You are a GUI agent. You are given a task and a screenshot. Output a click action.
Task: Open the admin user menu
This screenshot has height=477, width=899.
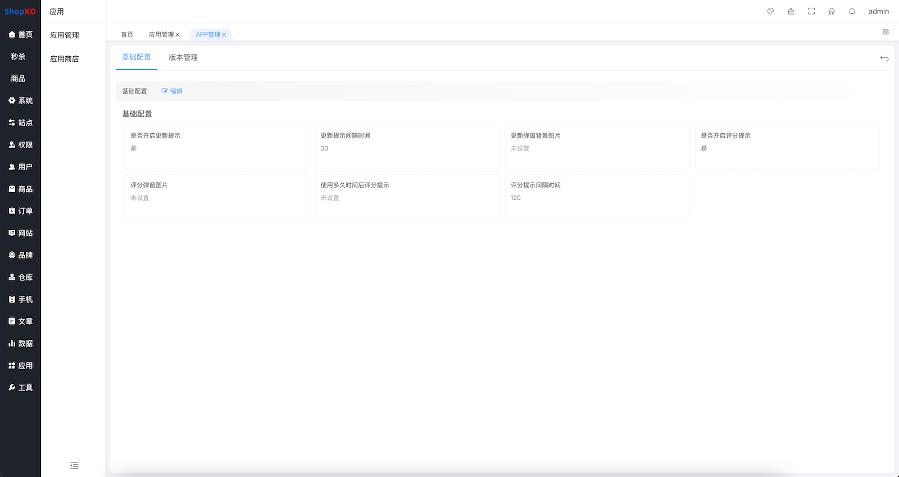(878, 11)
